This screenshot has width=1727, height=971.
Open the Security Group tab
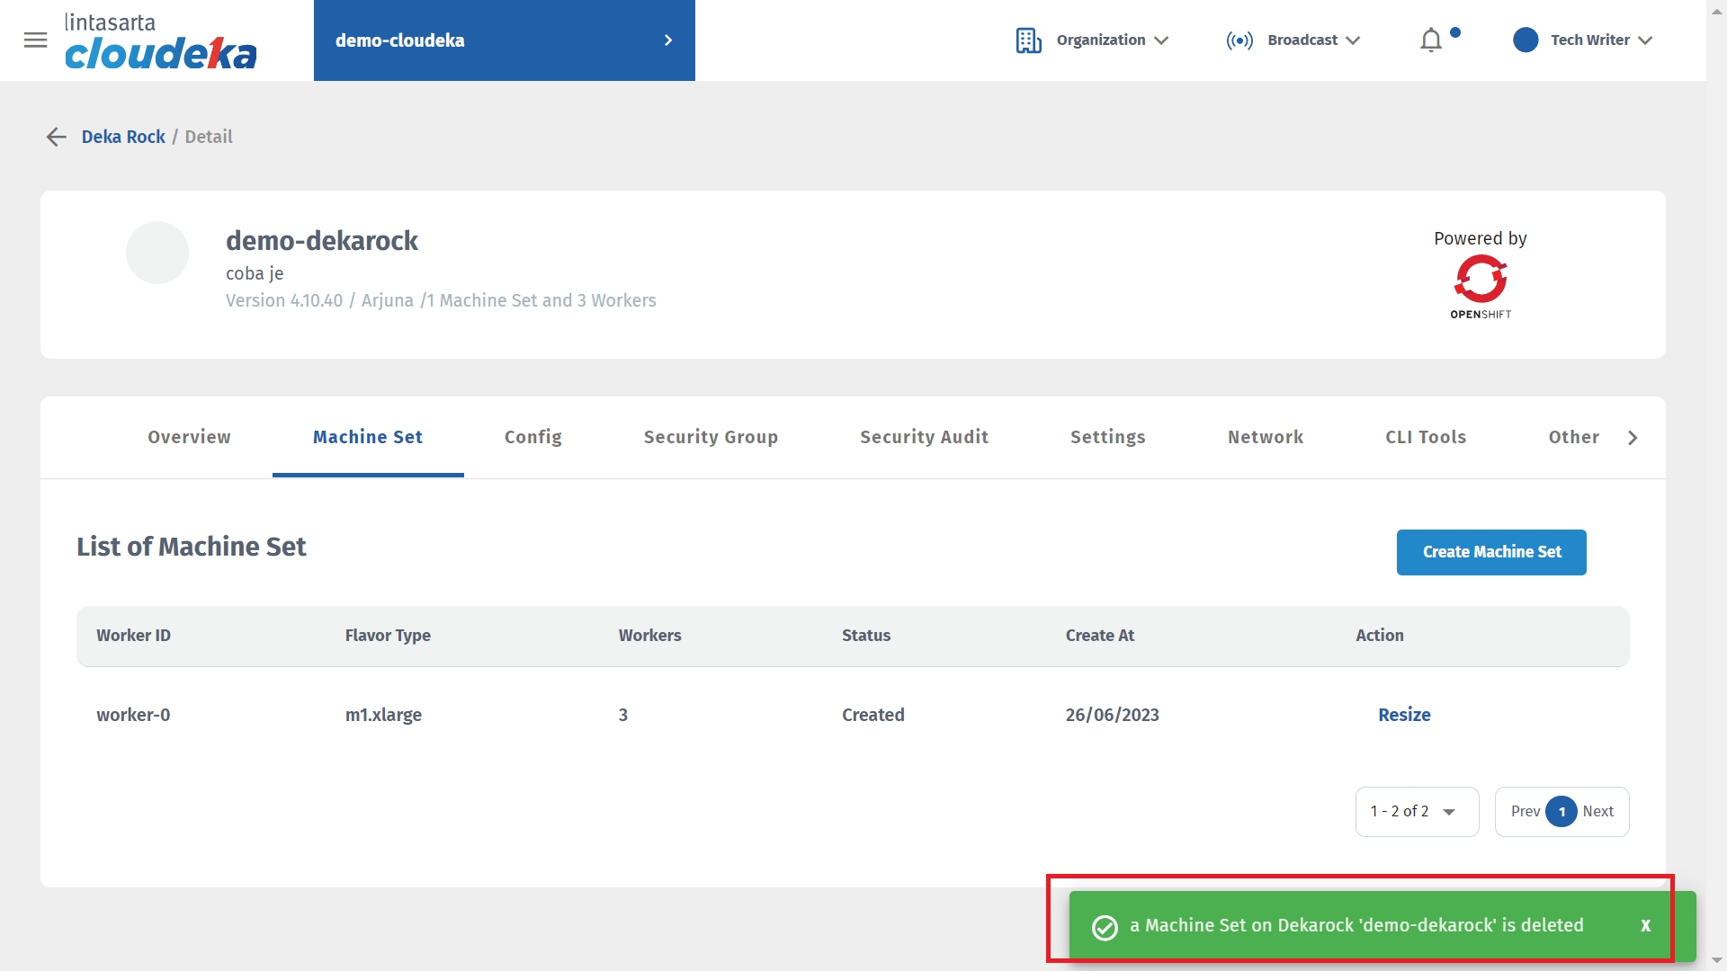coord(711,437)
